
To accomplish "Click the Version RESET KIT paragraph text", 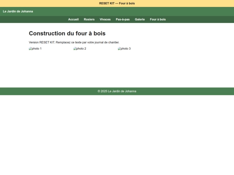I will click(74, 42).
